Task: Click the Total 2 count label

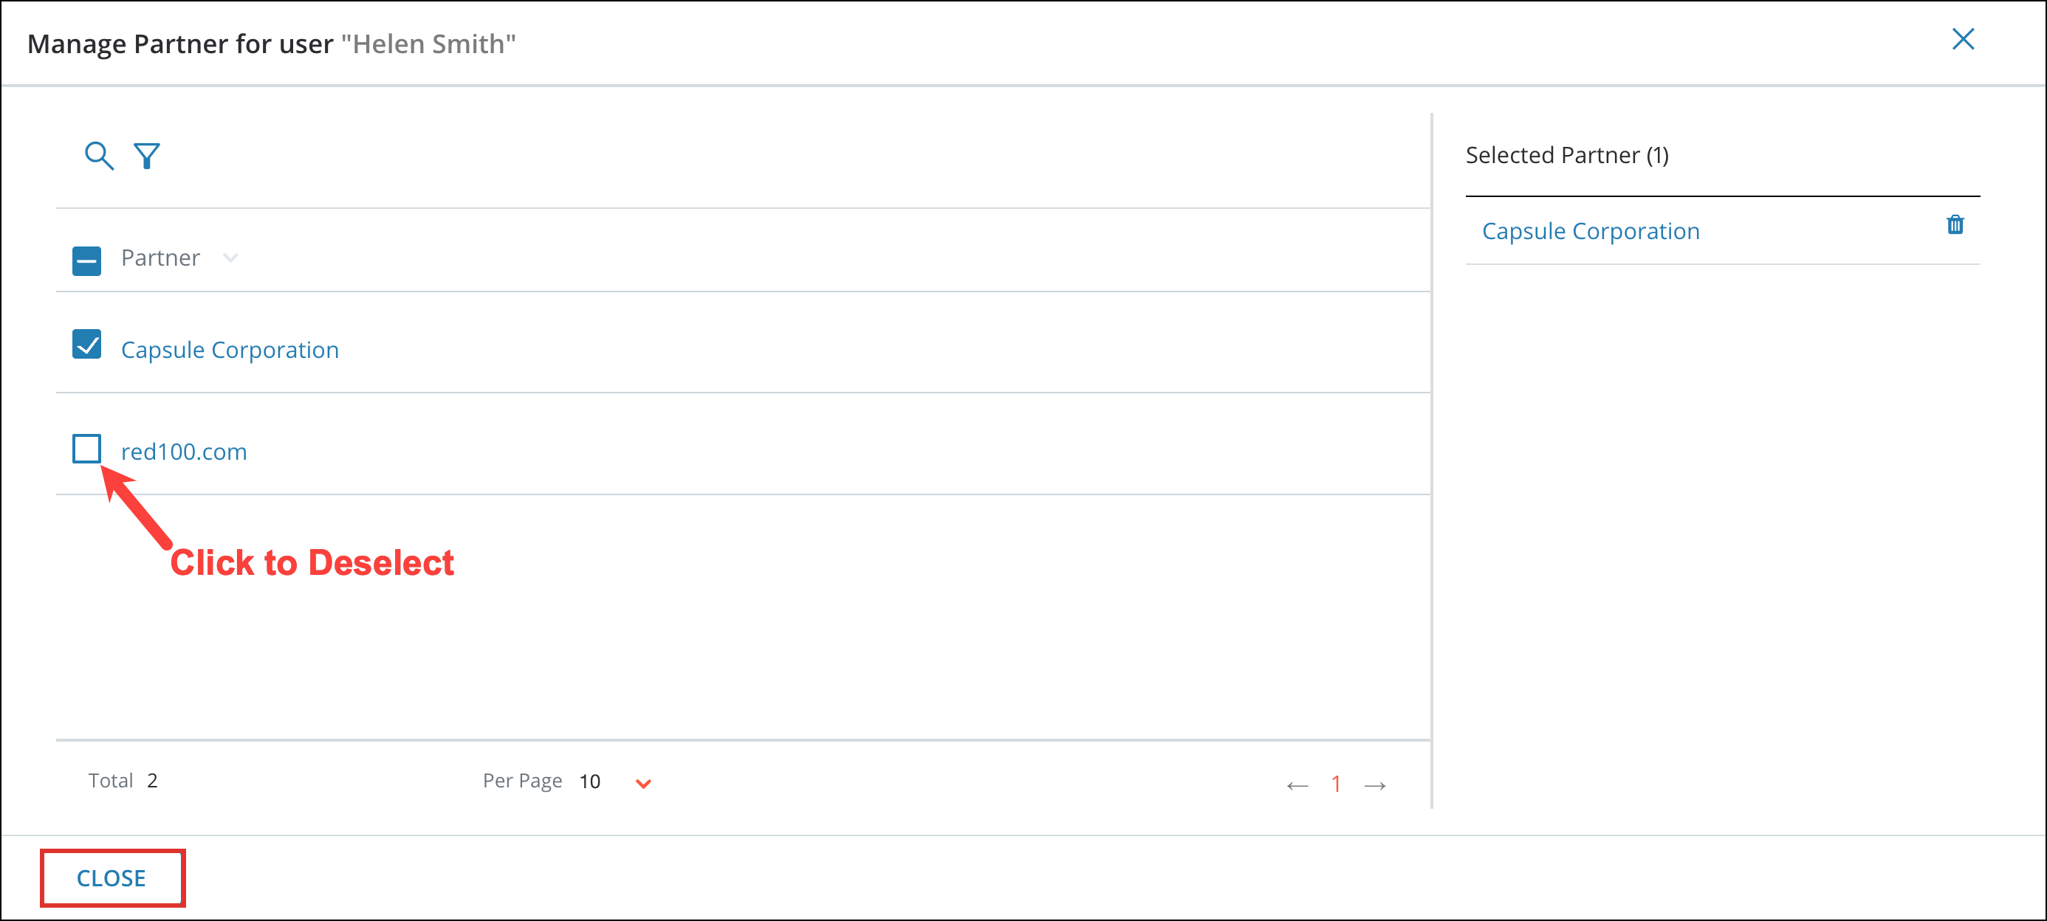Action: [x=123, y=782]
